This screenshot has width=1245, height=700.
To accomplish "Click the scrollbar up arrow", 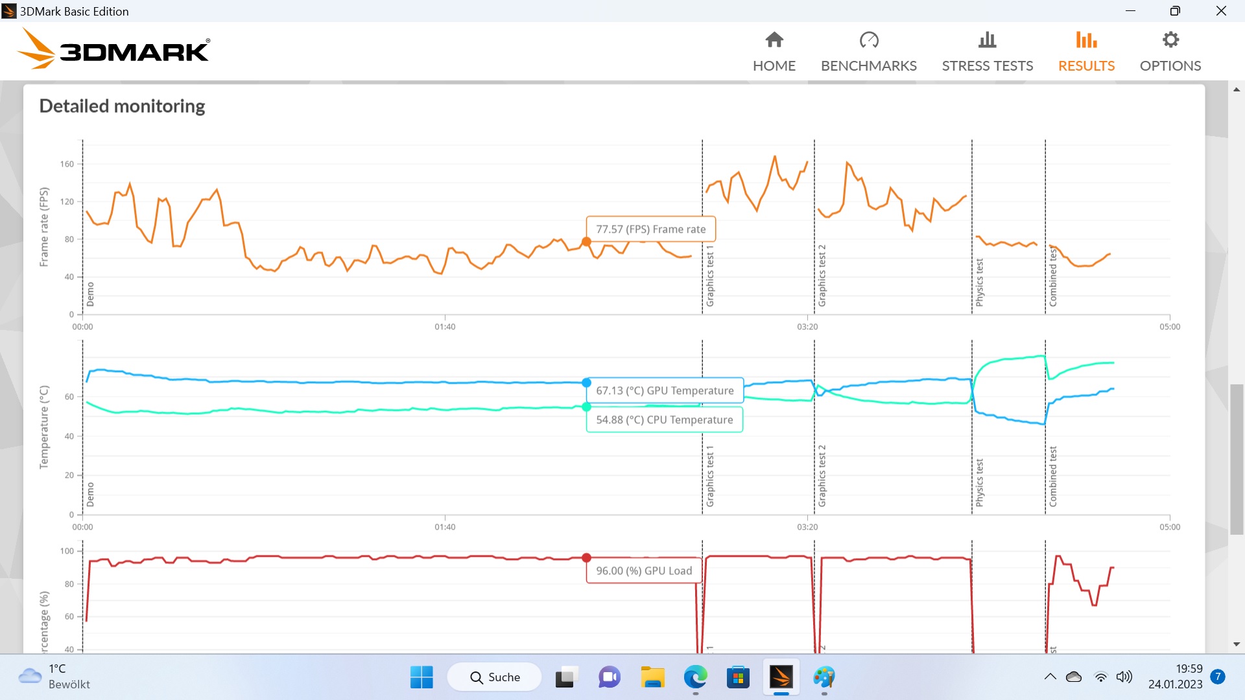I will pos(1237,89).
